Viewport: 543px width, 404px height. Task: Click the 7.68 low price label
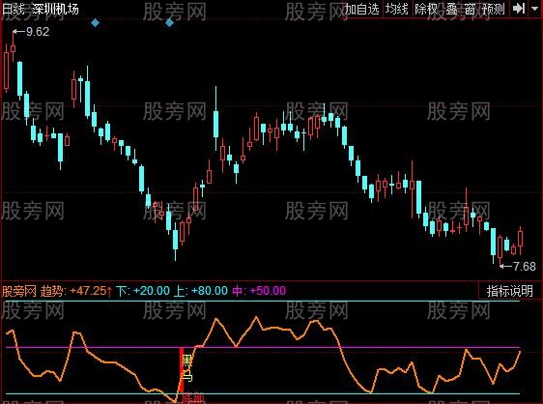pos(524,266)
